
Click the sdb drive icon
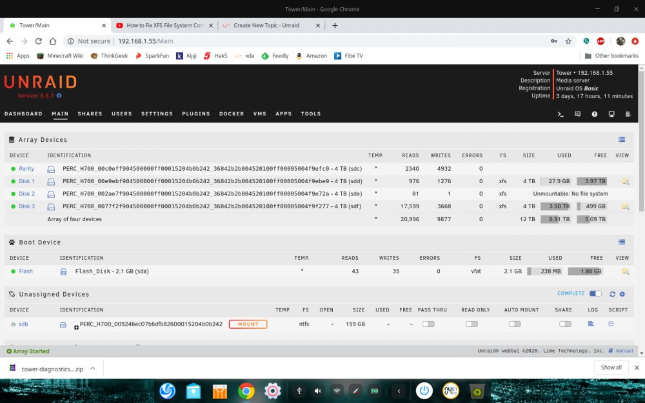coord(63,324)
